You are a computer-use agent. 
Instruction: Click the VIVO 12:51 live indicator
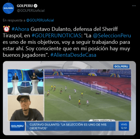tap(124, 126)
